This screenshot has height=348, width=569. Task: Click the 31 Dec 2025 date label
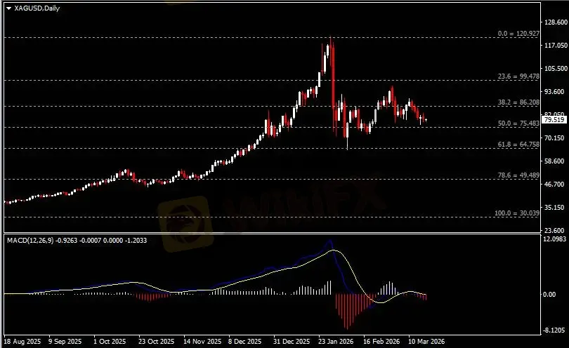pos(292,342)
